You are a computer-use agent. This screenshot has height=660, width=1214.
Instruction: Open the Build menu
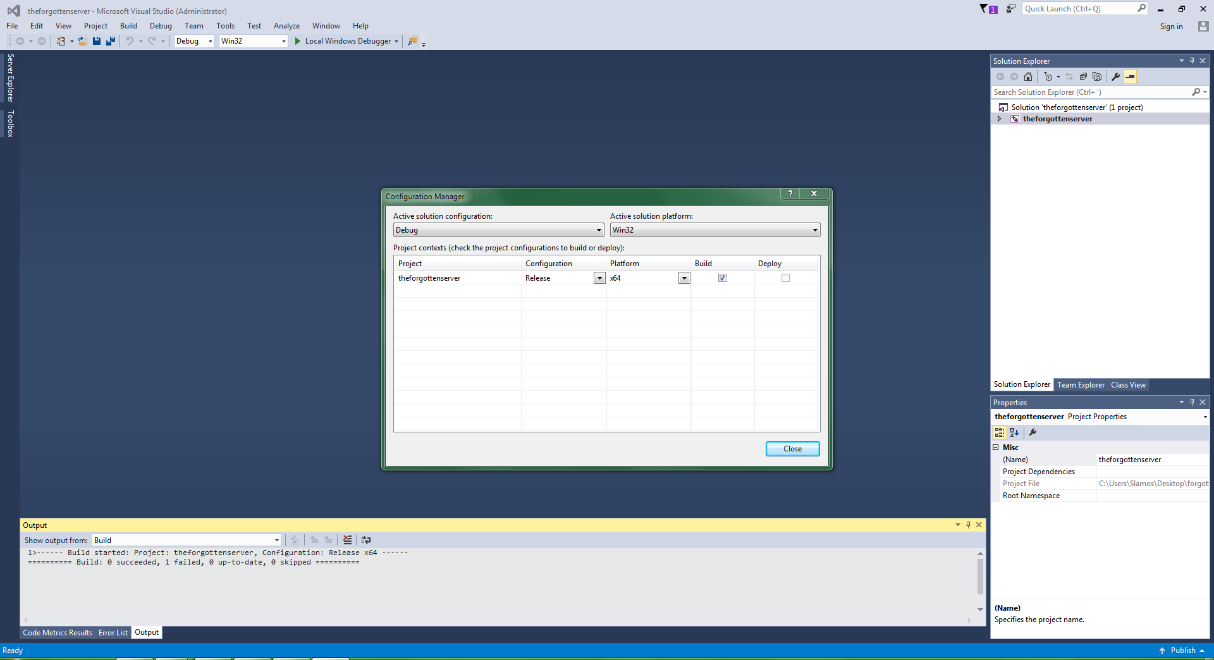coord(128,26)
